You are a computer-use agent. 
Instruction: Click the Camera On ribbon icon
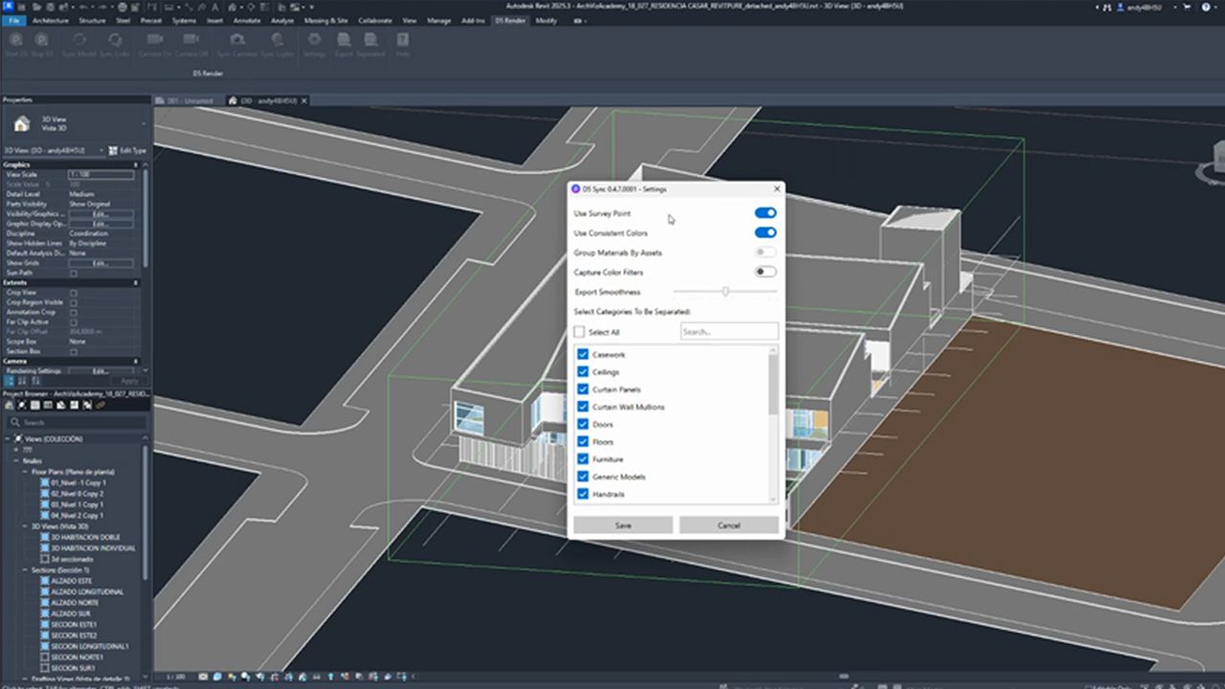click(153, 40)
